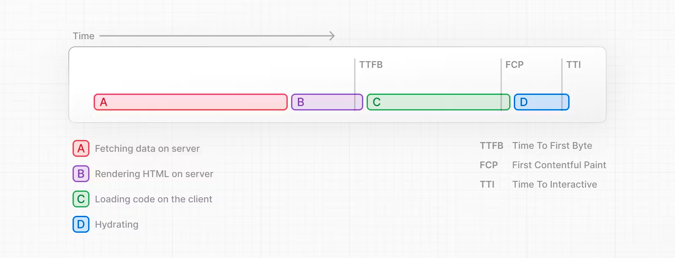This screenshot has width=675, height=258.
Task: Click the blue D legend icon
Action: tap(81, 224)
